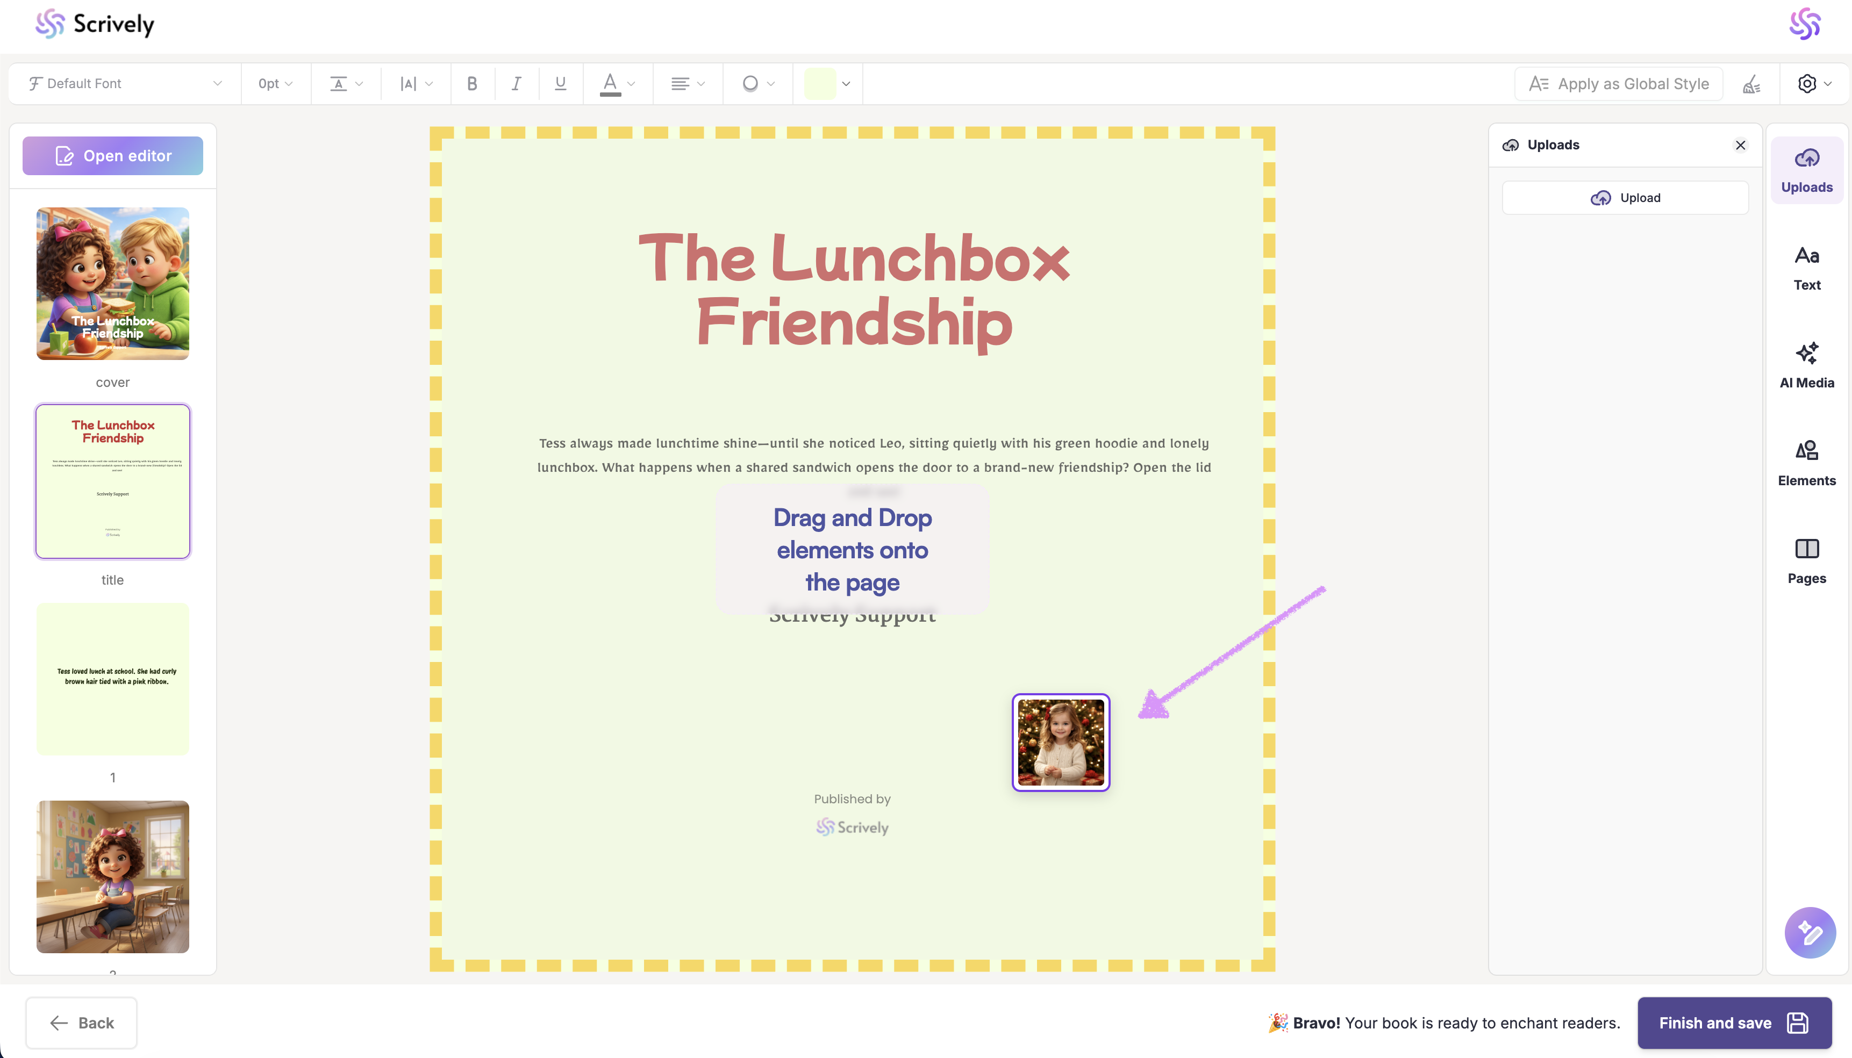Close the Uploads panel

tap(1740, 145)
